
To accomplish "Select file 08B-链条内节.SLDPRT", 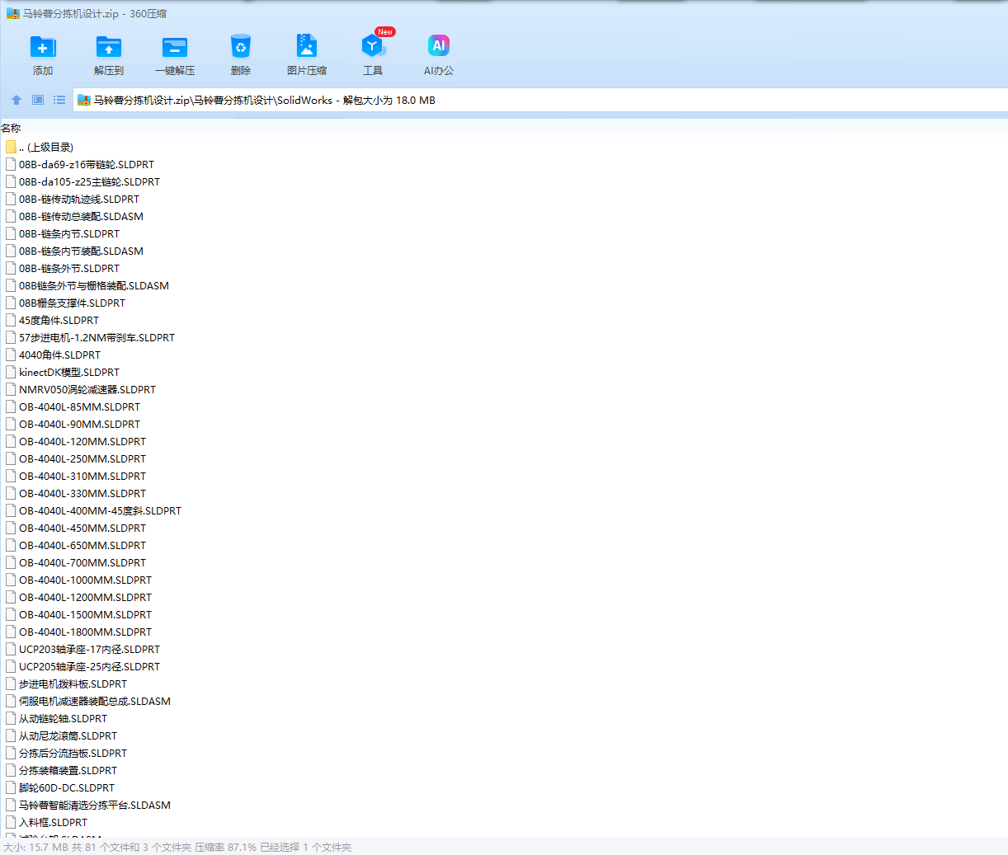I will pyautogui.click(x=69, y=234).
